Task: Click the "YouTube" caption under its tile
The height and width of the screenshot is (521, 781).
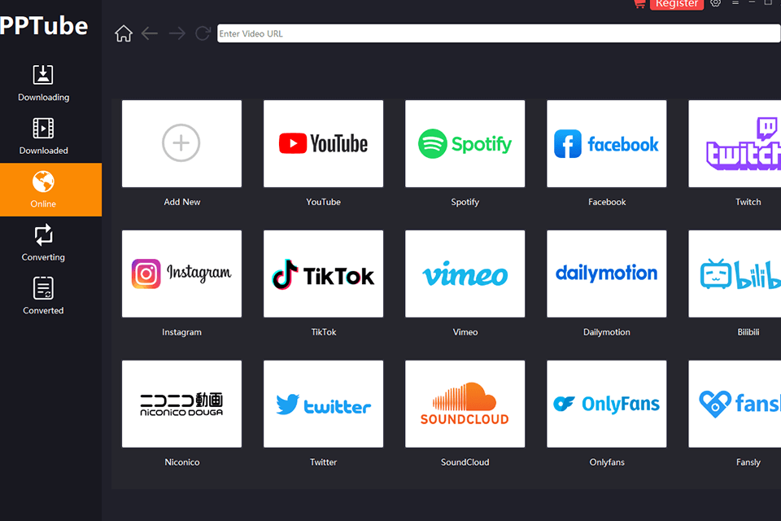Action: pos(323,202)
